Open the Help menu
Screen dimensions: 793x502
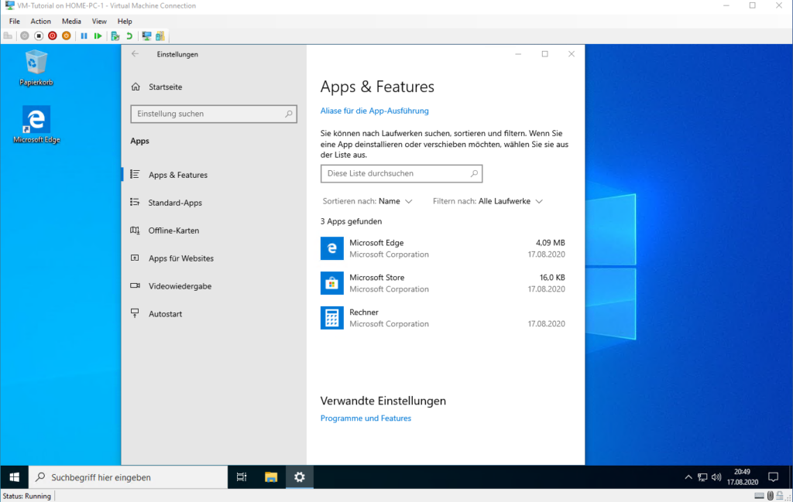click(x=125, y=21)
